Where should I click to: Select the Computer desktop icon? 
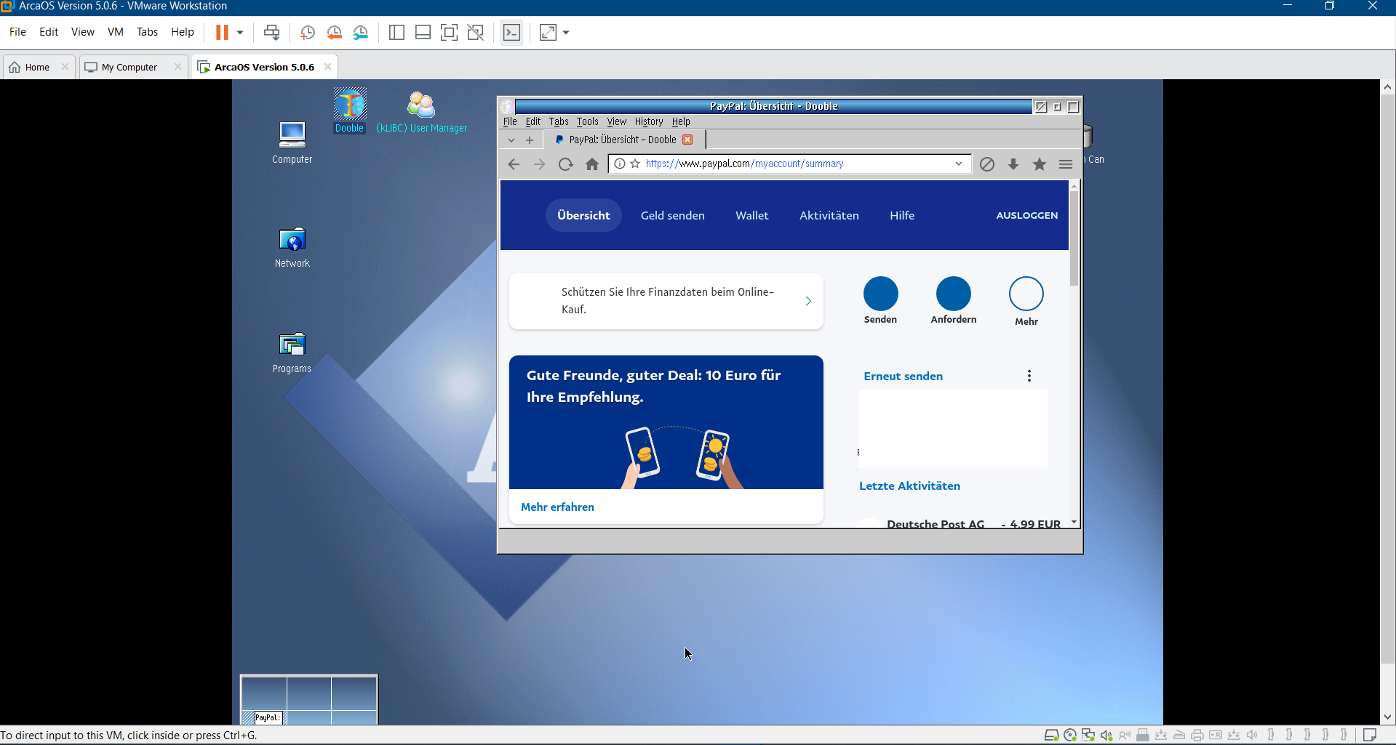click(292, 143)
